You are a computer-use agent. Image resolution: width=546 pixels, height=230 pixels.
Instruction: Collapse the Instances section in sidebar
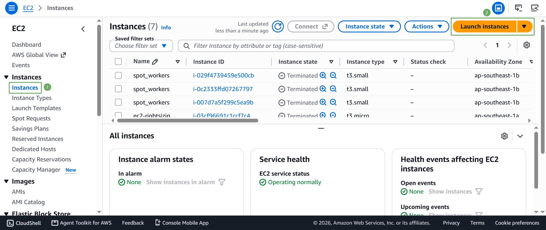click(6, 77)
